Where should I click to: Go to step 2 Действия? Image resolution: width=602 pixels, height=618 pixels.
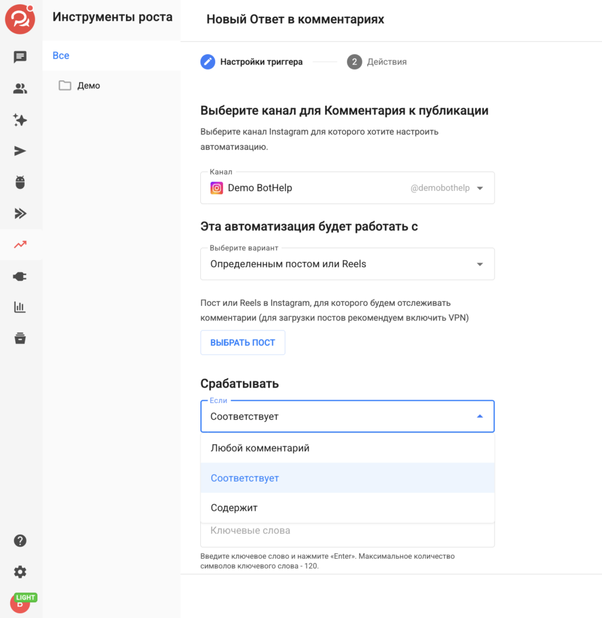[376, 62]
